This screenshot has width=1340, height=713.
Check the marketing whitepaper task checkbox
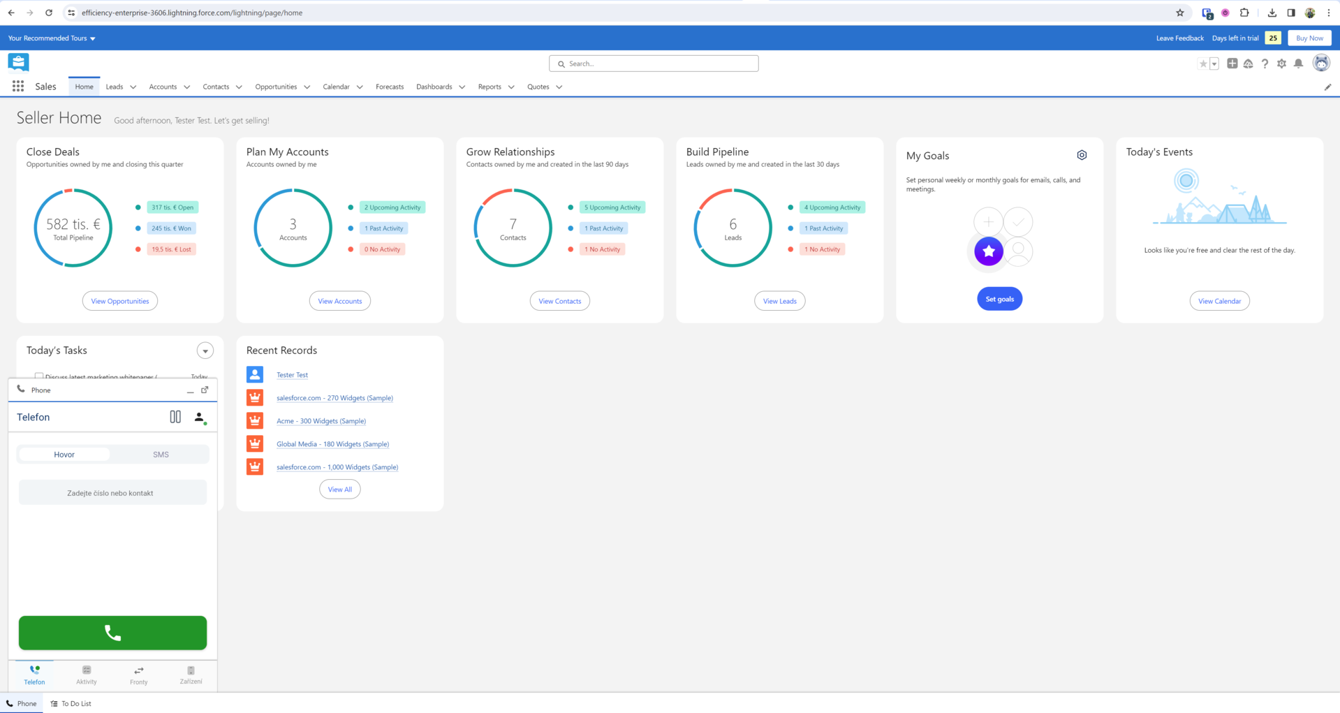pos(39,376)
